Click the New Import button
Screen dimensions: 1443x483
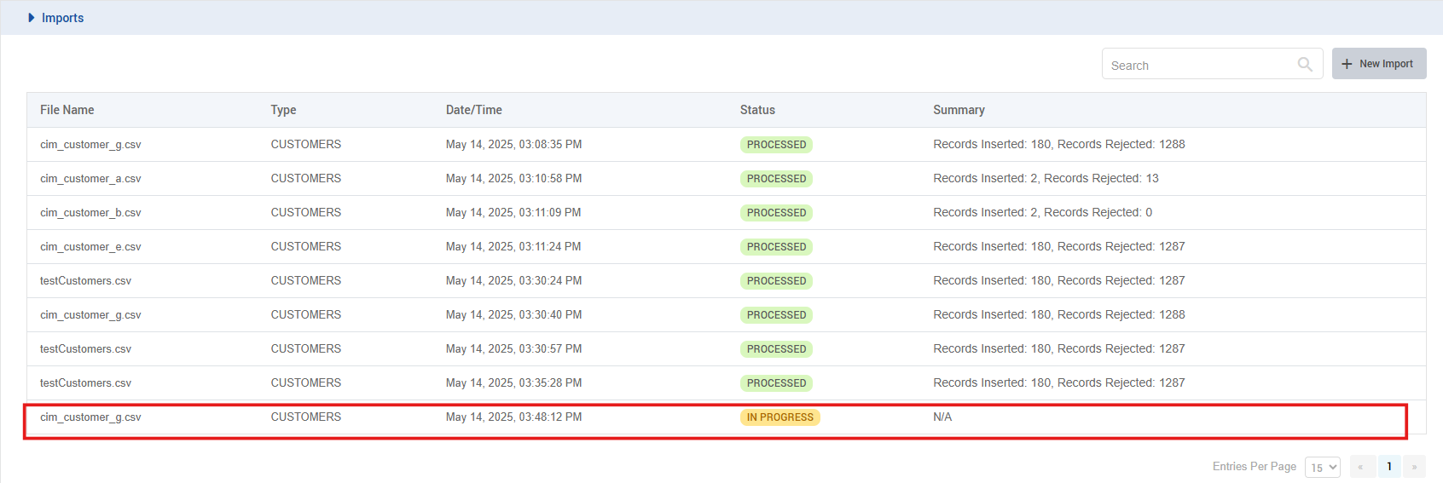[x=1378, y=64]
